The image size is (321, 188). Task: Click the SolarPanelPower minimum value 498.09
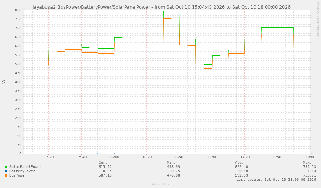pos(174,167)
